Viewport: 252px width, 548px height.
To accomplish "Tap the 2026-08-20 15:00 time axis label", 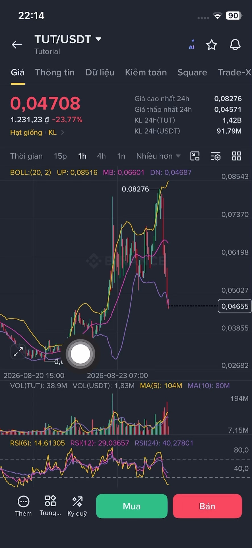I will click(34, 376).
